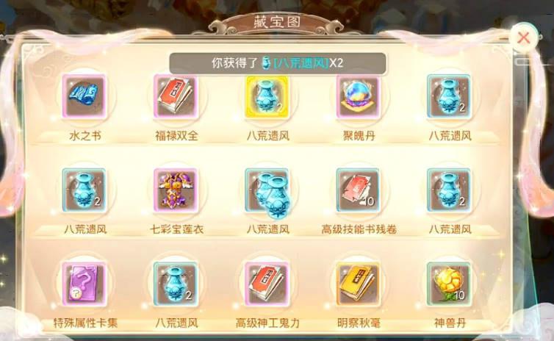
Task: Click the 藏宝图 title plaque
Action: coord(277,23)
